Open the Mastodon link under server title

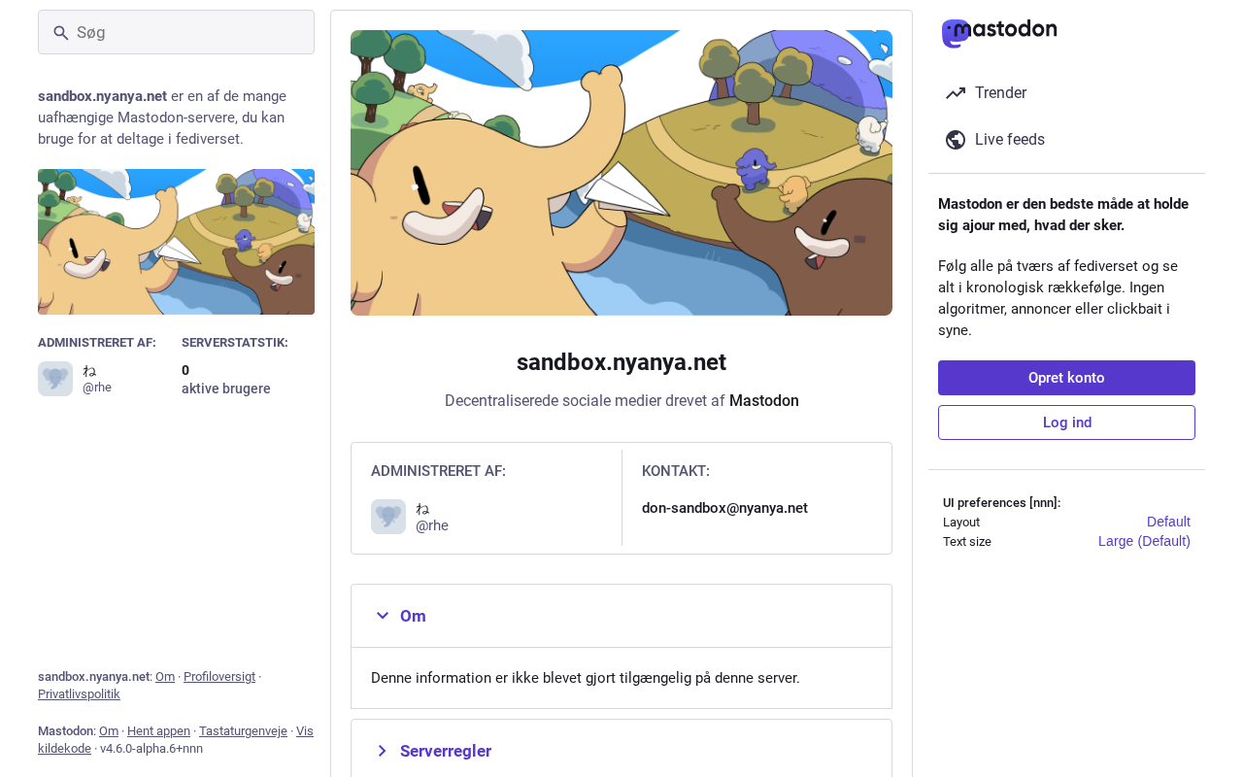764,400
